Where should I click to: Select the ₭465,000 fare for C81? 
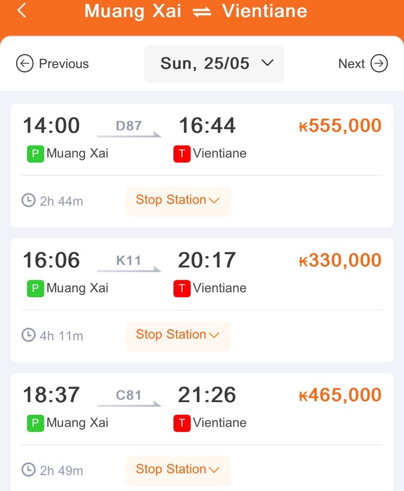tap(340, 395)
